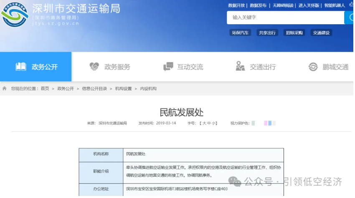Click the Shenzhen Transport Bureau logo
355x198 pixels.
tap(15, 16)
